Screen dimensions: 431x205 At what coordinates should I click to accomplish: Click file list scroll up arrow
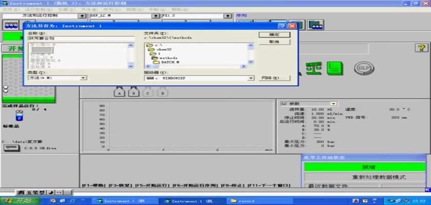(131, 45)
